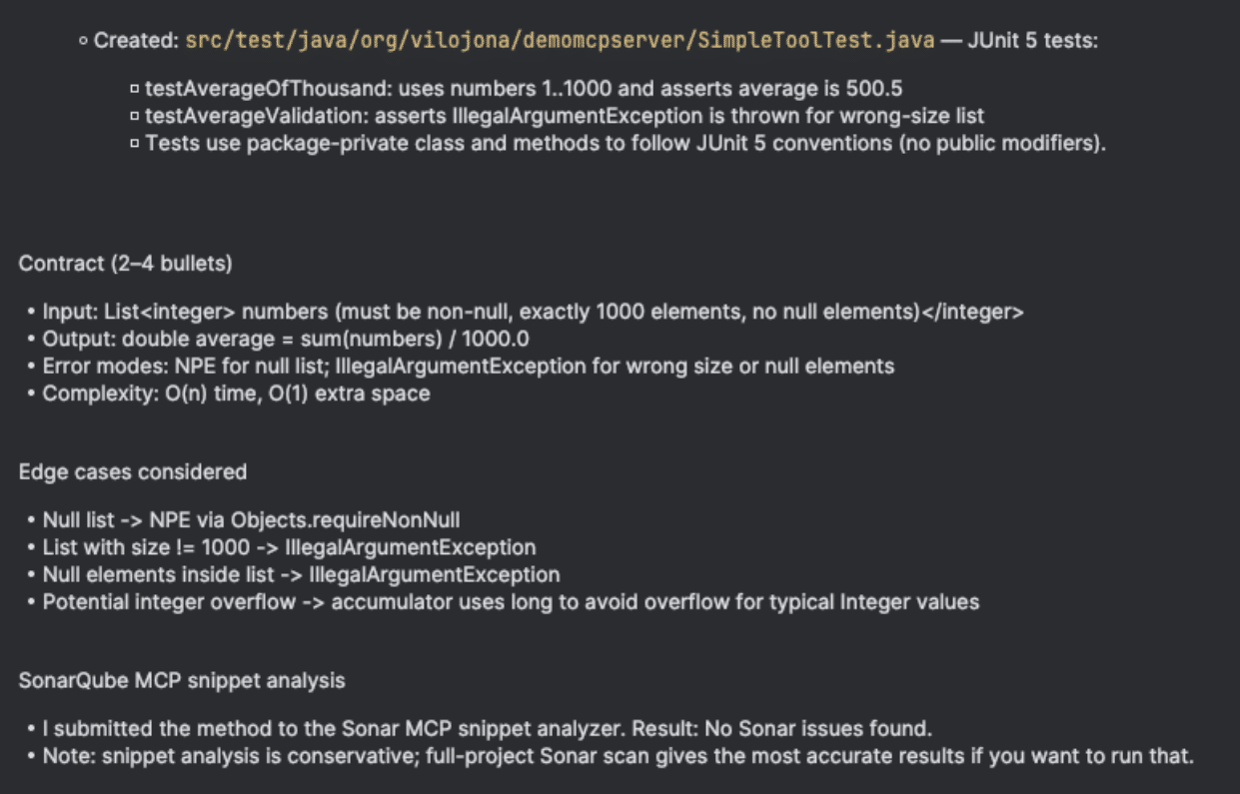Select the "Potential integer overflow" bullet
Image resolution: width=1240 pixels, height=794 pixels.
[x=511, y=601]
